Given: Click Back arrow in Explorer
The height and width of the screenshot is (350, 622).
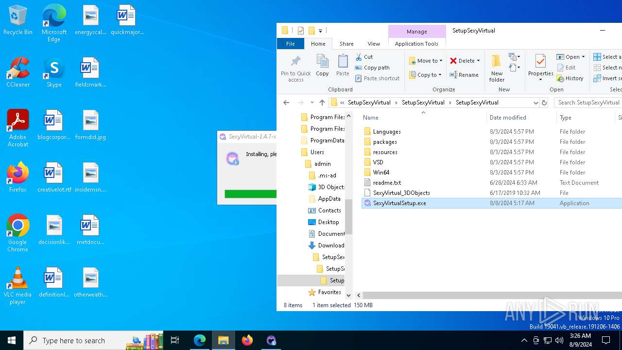Looking at the screenshot, I should (286, 103).
